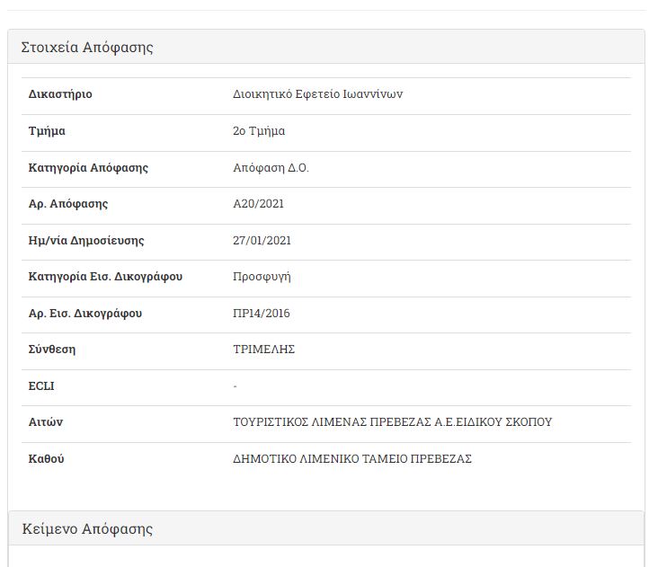This screenshot has height=567, width=649.
Task: Click the '2ο Τμήμα' value
Action: click(259, 131)
